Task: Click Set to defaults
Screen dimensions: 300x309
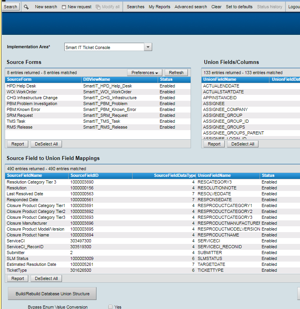Action: coord(239,7)
